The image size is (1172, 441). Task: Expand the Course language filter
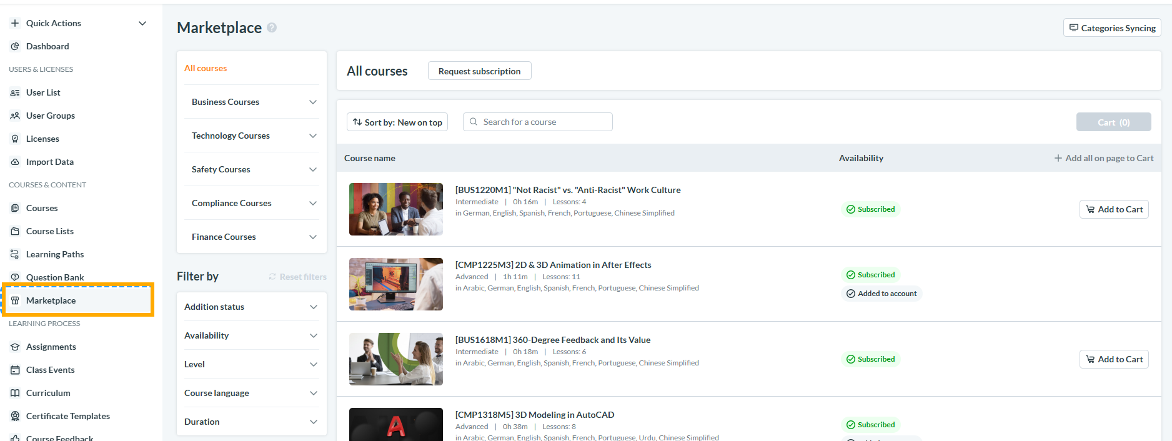pyautogui.click(x=252, y=393)
